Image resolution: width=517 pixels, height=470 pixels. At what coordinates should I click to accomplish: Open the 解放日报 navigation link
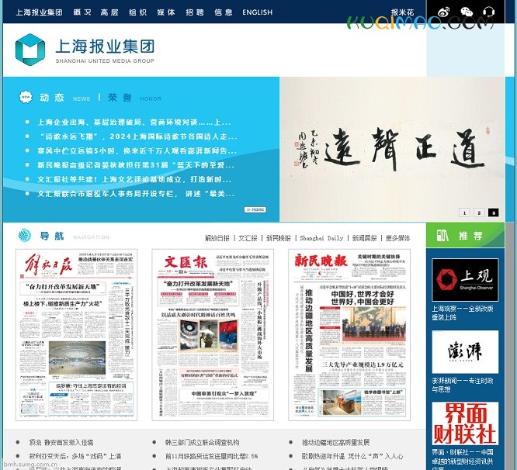coord(217,238)
